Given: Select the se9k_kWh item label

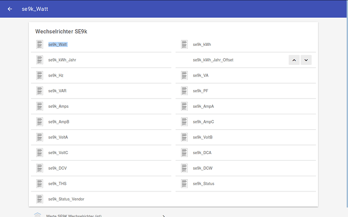Looking at the screenshot, I should coord(202,44).
